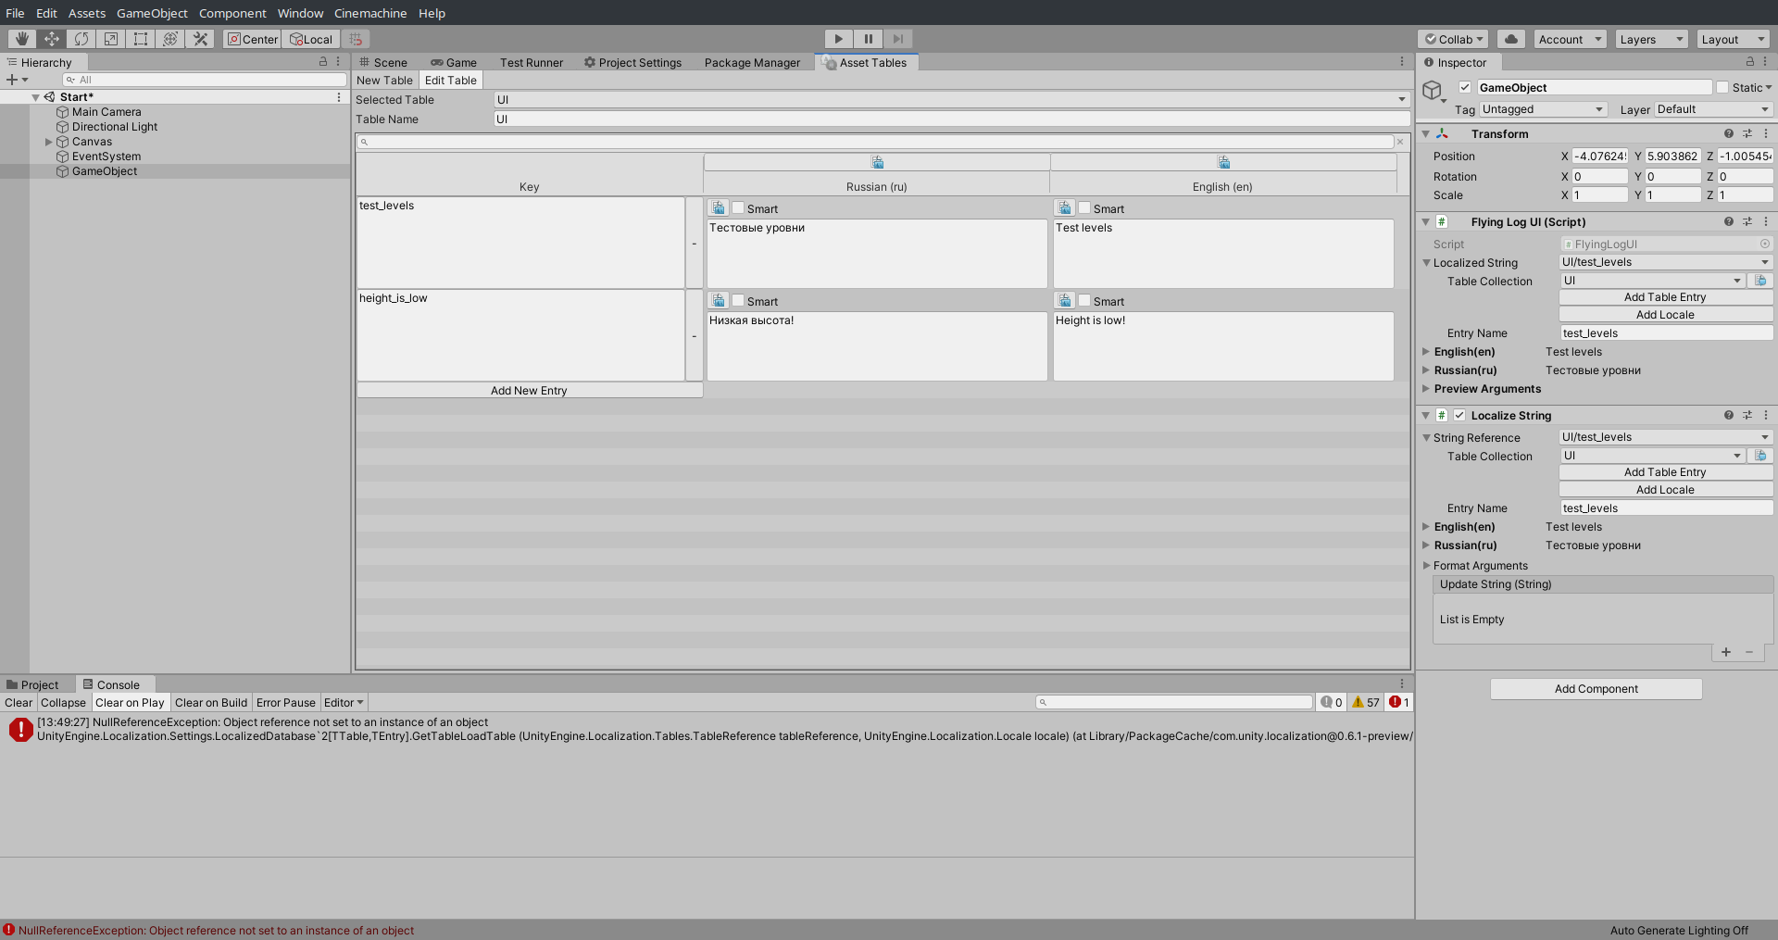Expand Format Arguments section

(x=1426, y=566)
